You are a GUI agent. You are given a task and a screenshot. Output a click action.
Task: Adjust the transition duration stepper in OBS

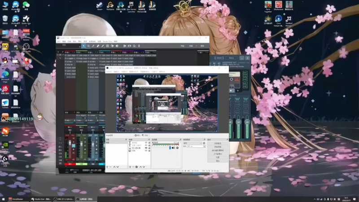204,146
